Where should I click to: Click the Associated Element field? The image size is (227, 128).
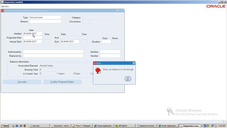tap(66, 65)
